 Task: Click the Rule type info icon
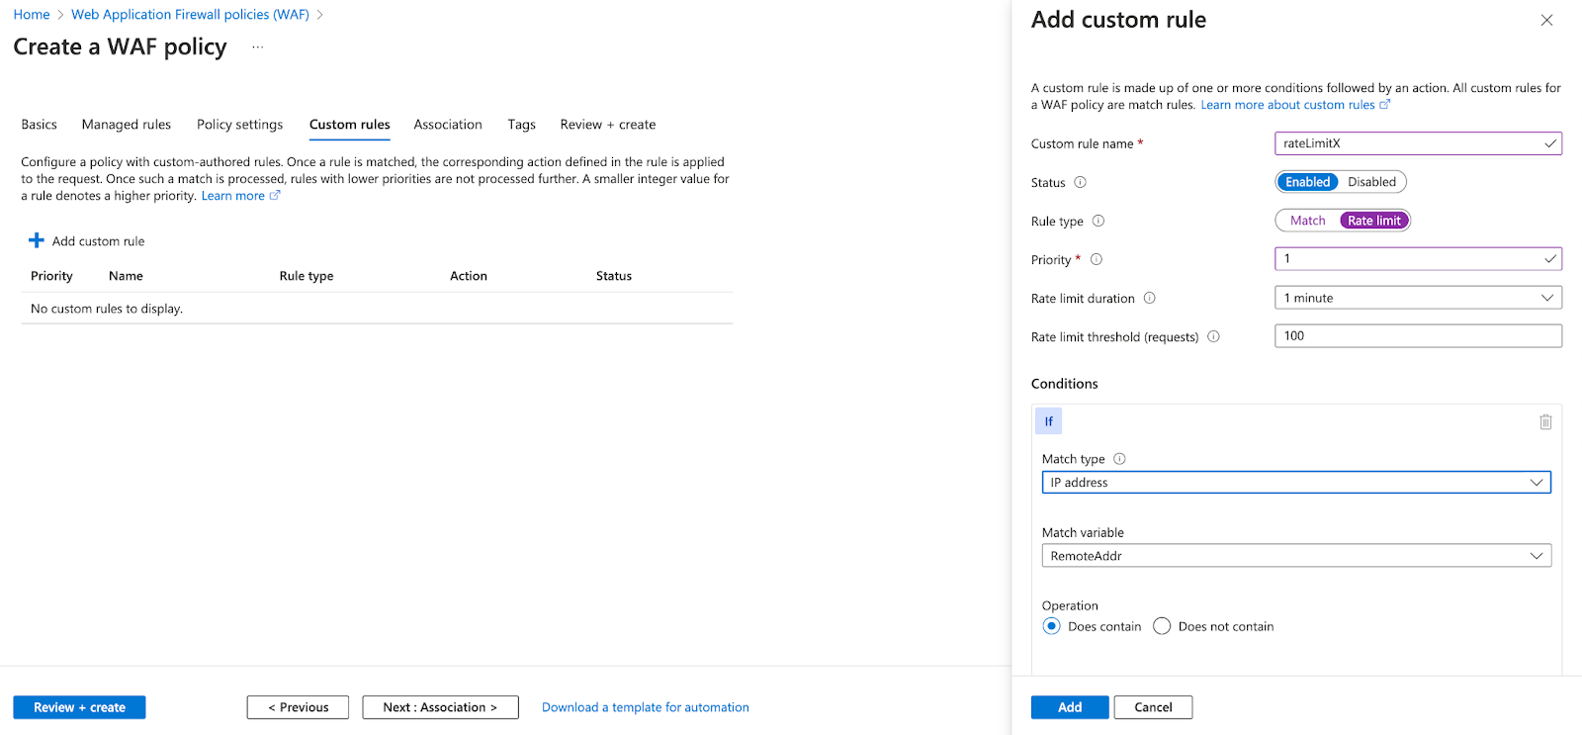1098,222
